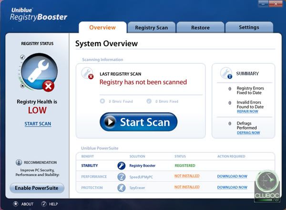
Task: Click the SpyEraser solution name
Action: [x=137, y=188]
